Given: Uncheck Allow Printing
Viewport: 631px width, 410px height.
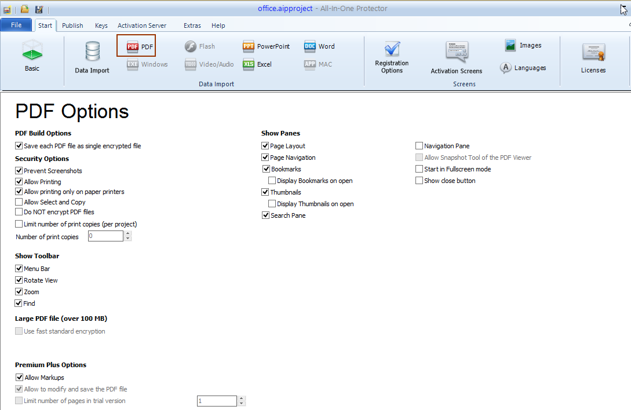Looking at the screenshot, I should pos(19,181).
